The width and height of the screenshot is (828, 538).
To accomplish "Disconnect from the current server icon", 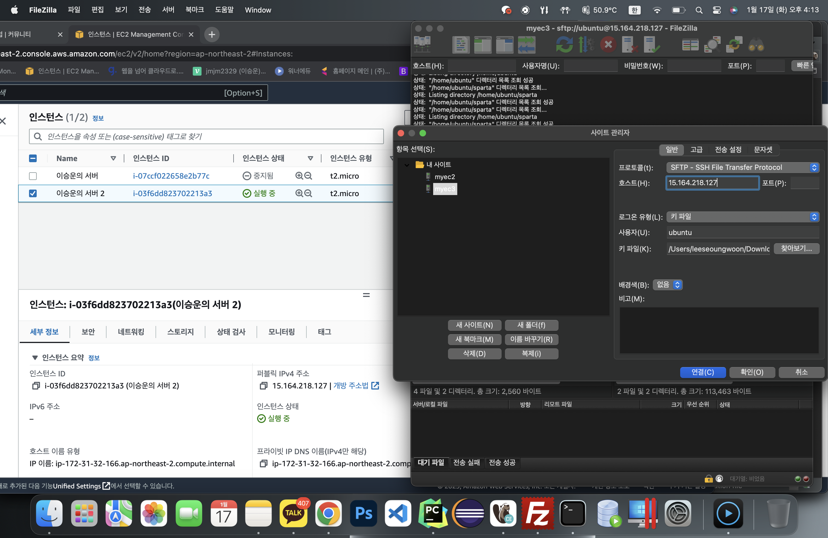I will [x=630, y=45].
